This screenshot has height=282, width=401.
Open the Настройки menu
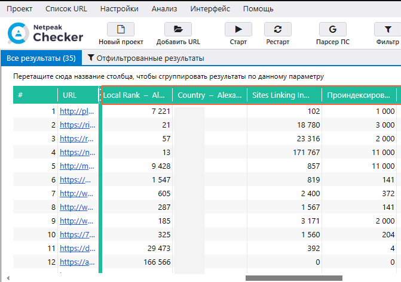119,9
